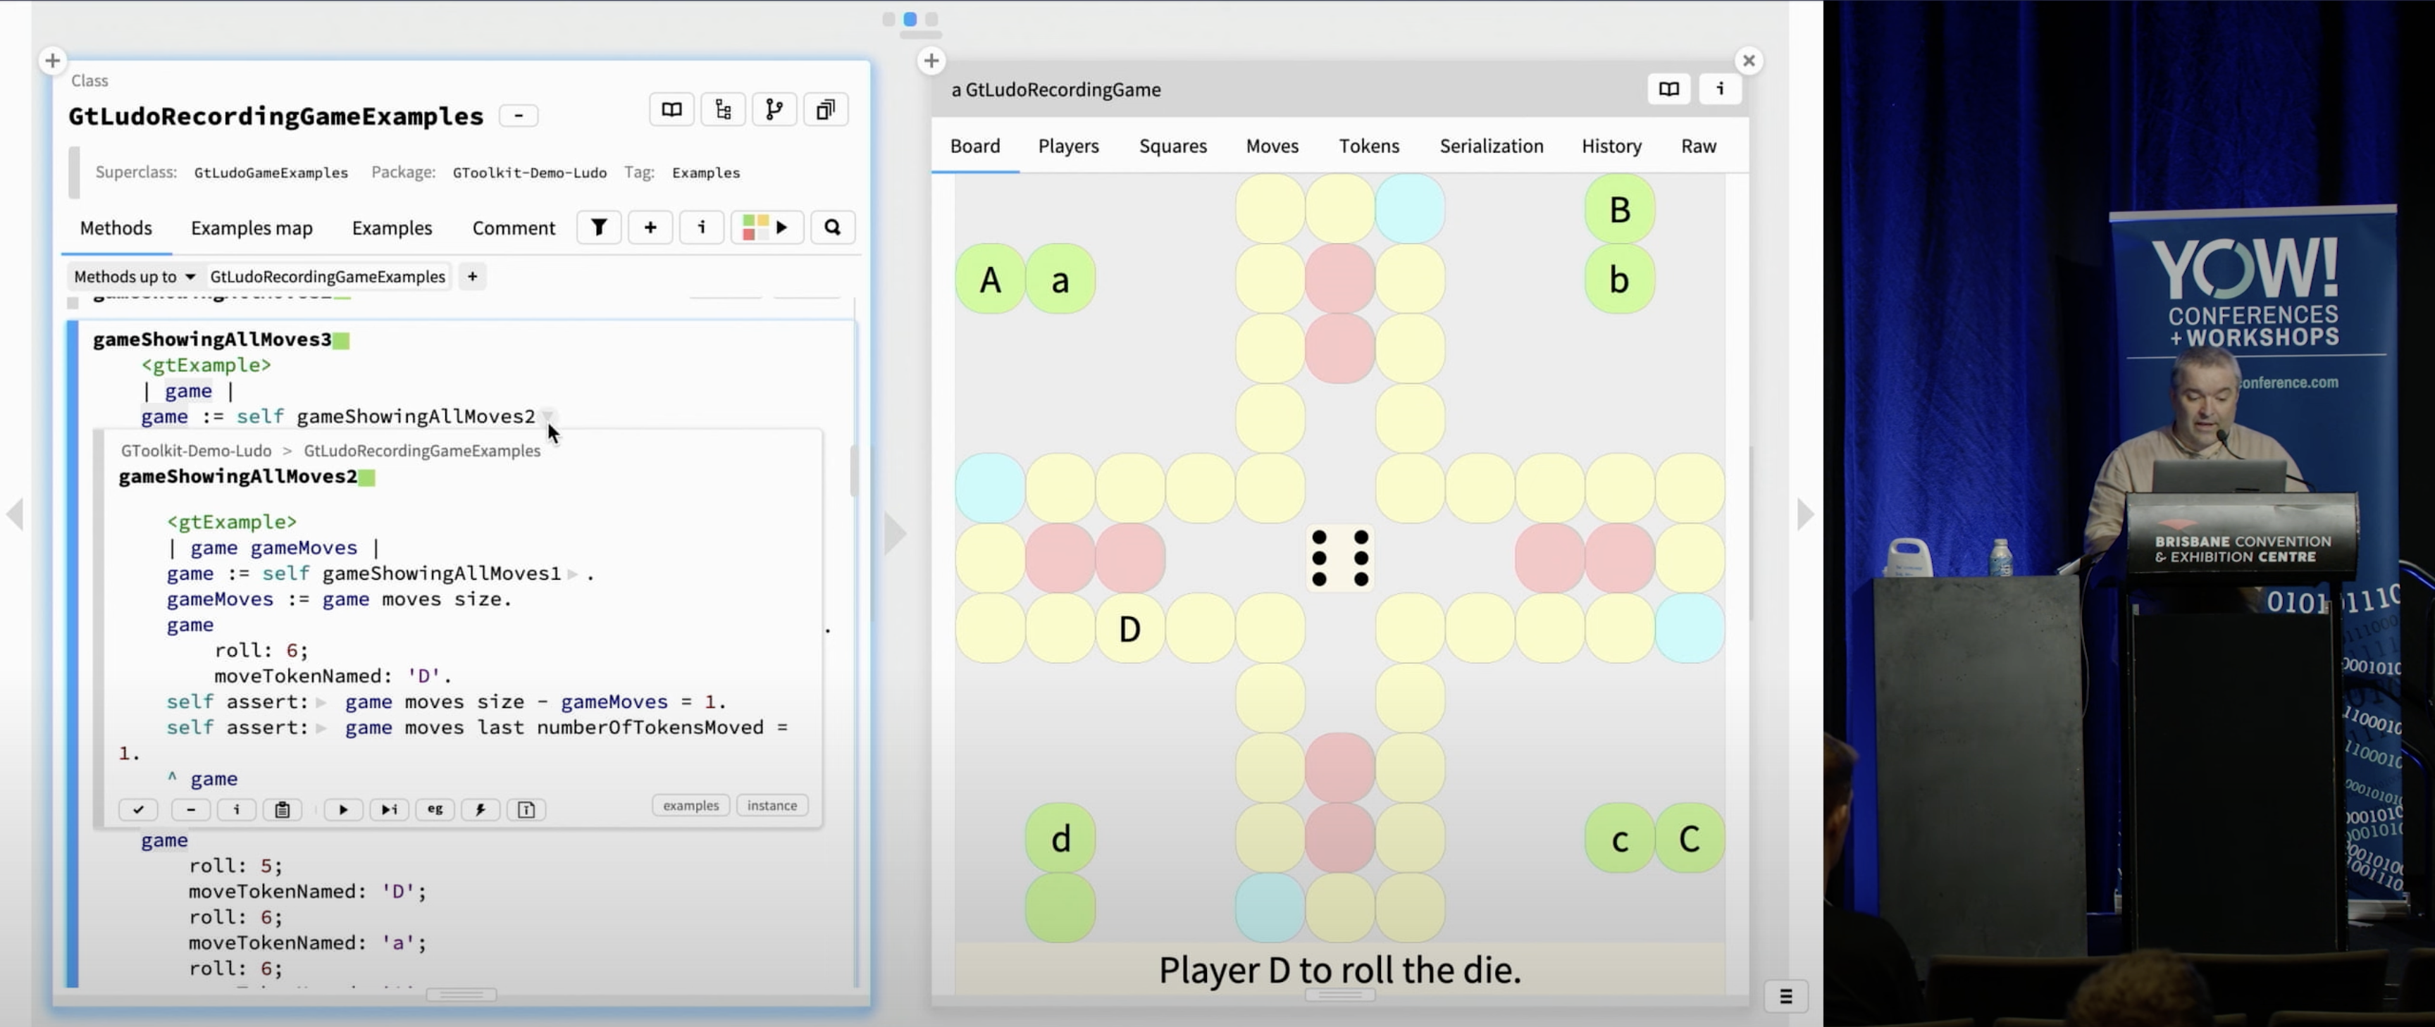Add a filter with plus next to GtLudoRecordingGameExamples
Image resolution: width=2435 pixels, height=1027 pixels.
pyautogui.click(x=473, y=276)
